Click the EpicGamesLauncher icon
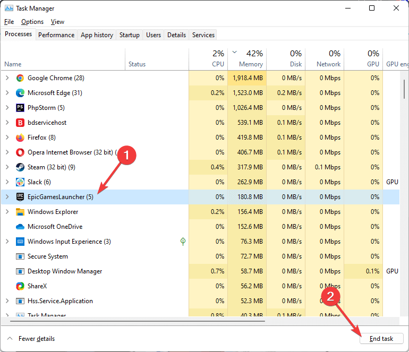This screenshot has height=352, width=409. coord(20,197)
